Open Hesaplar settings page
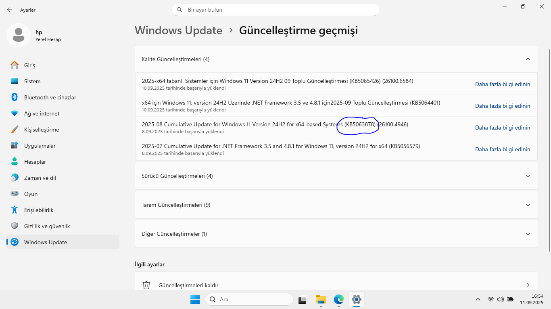Viewport: 551px width, 309px height. 63,162
